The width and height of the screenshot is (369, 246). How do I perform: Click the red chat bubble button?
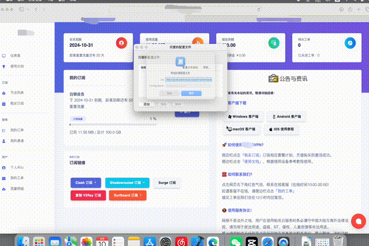pyautogui.click(x=357, y=221)
